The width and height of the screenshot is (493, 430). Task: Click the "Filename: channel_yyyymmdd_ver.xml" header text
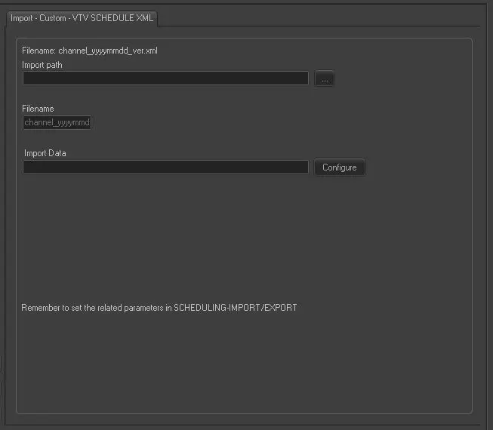click(89, 51)
